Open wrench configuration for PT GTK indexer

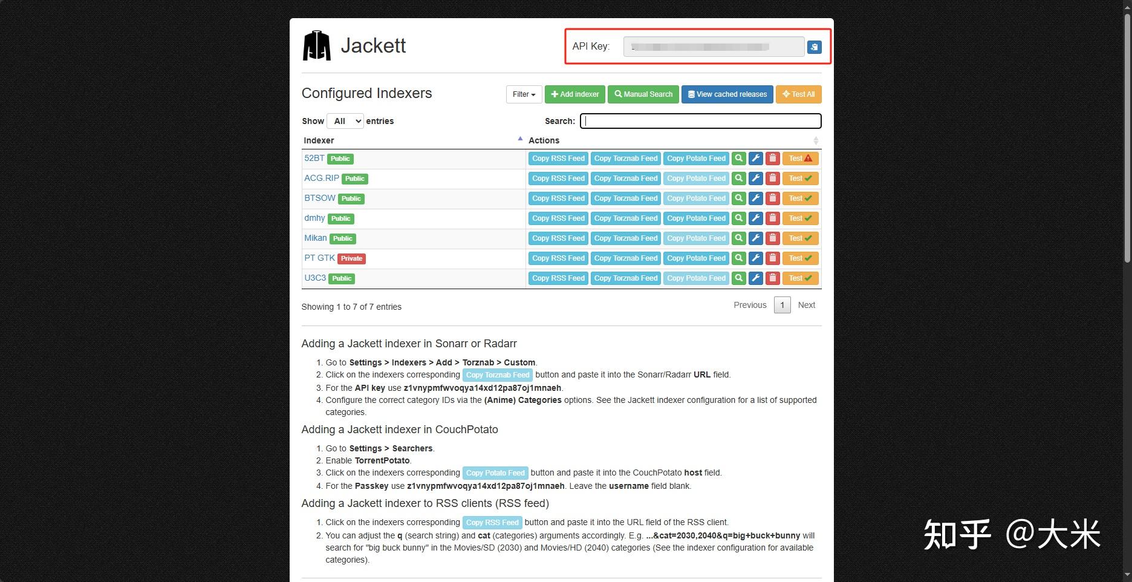point(755,258)
